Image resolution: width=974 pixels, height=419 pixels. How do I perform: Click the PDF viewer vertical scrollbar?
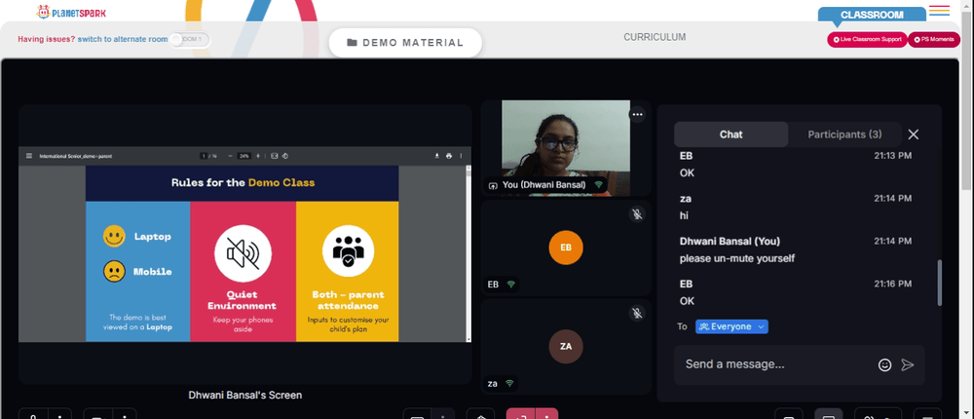pos(469,253)
